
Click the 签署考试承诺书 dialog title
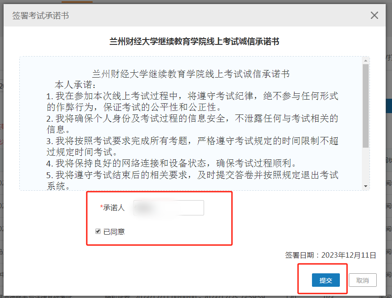(x=40, y=15)
